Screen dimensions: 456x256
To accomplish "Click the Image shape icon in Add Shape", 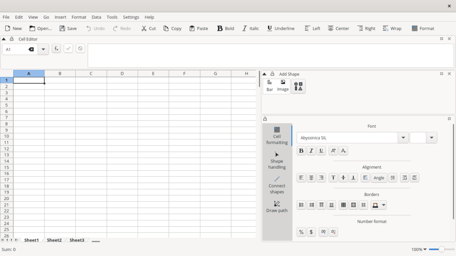I will tap(283, 85).
